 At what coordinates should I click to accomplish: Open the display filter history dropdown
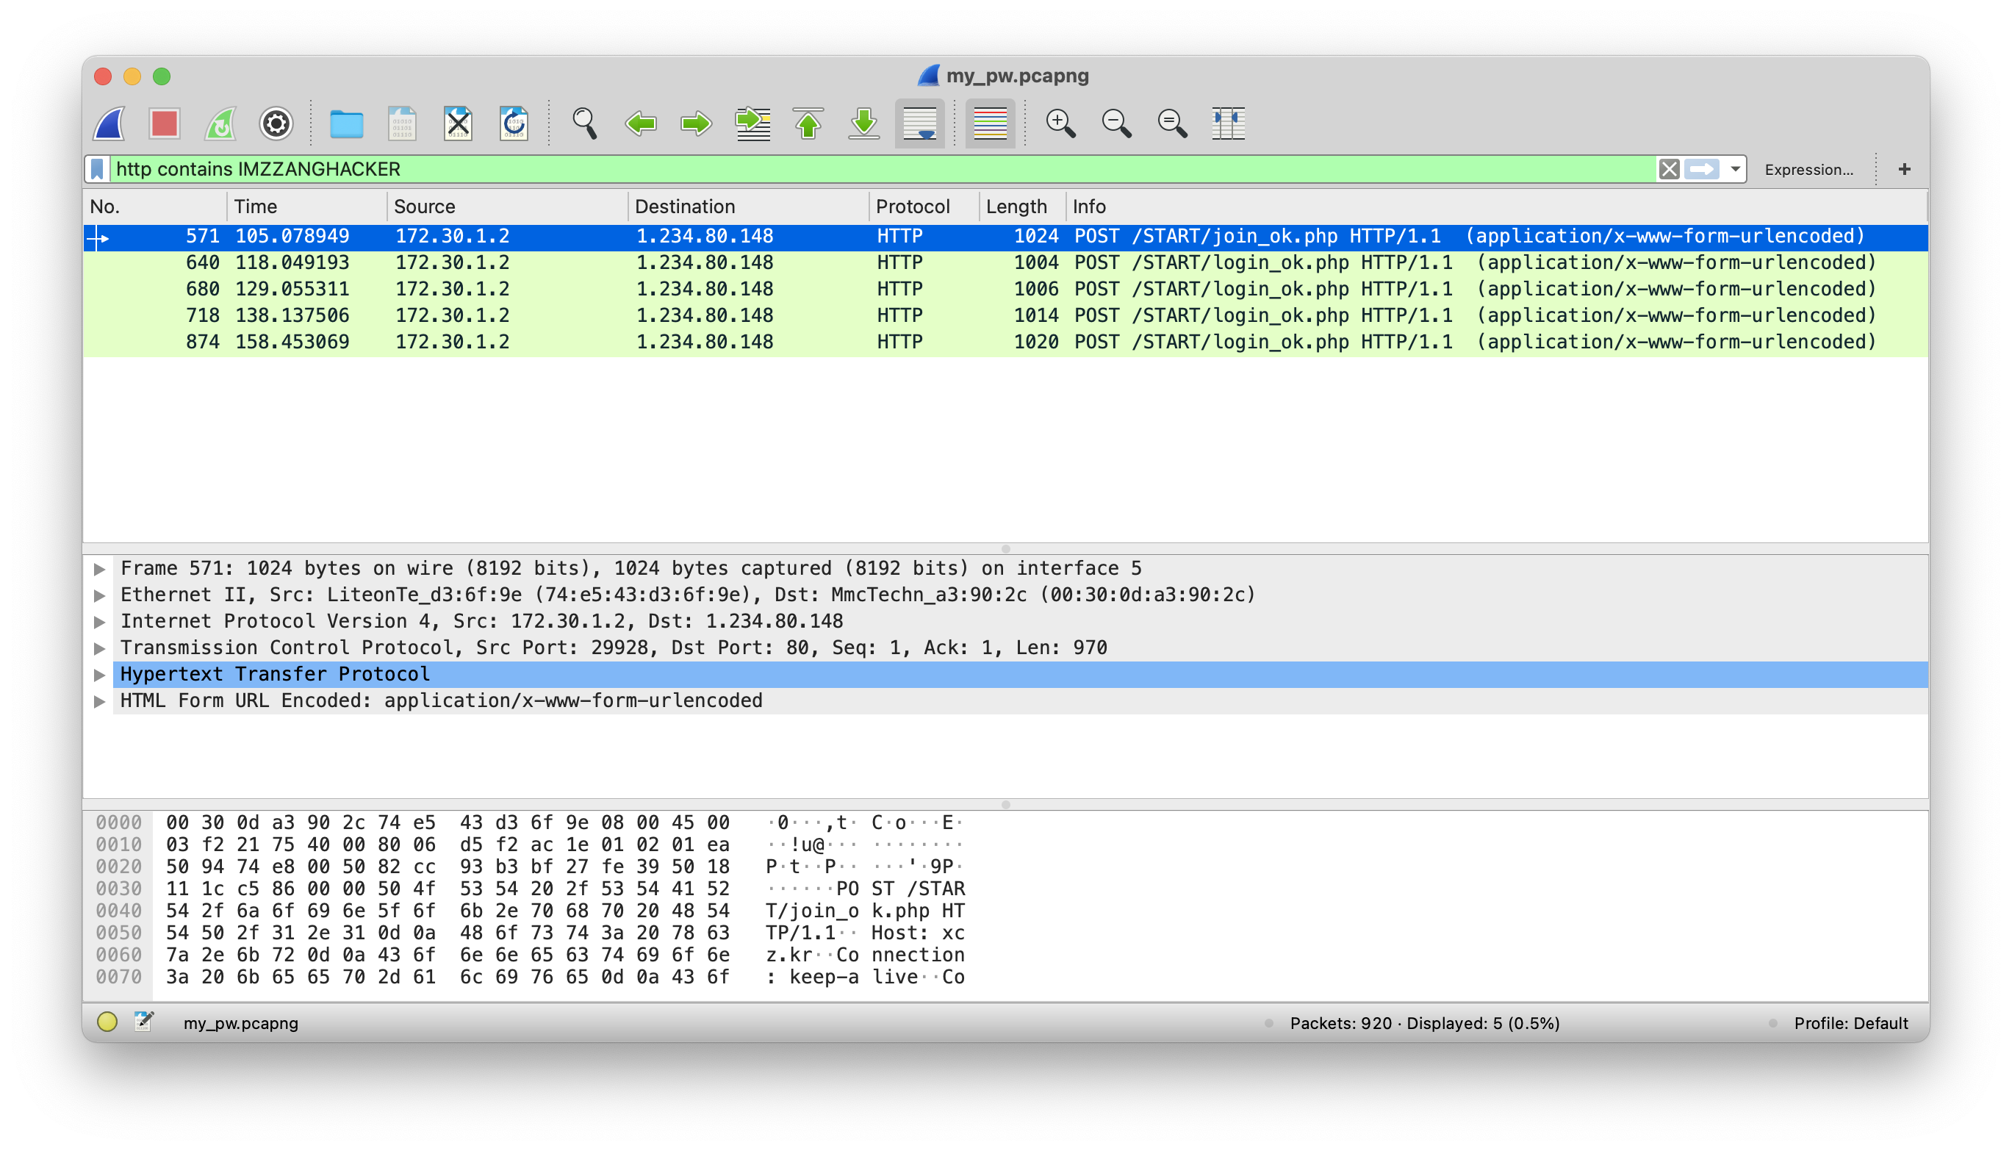(1735, 169)
